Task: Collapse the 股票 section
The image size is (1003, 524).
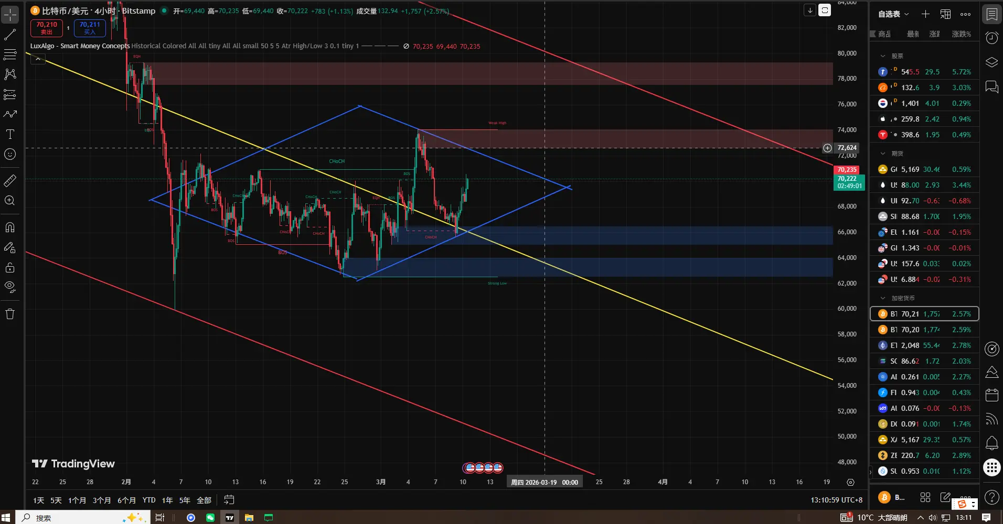Action: (x=883, y=56)
